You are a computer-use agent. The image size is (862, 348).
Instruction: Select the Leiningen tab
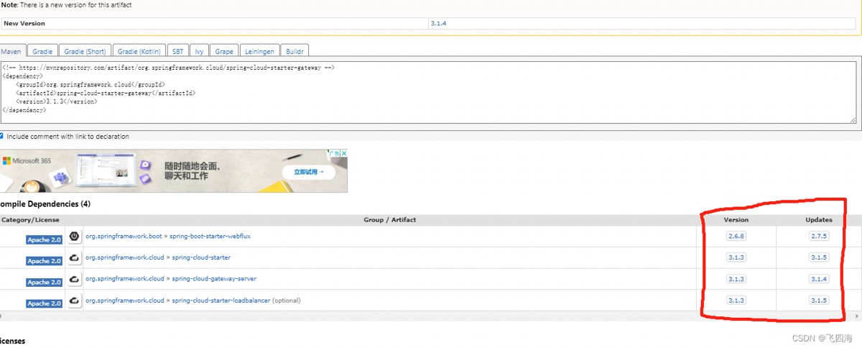point(259,51)
